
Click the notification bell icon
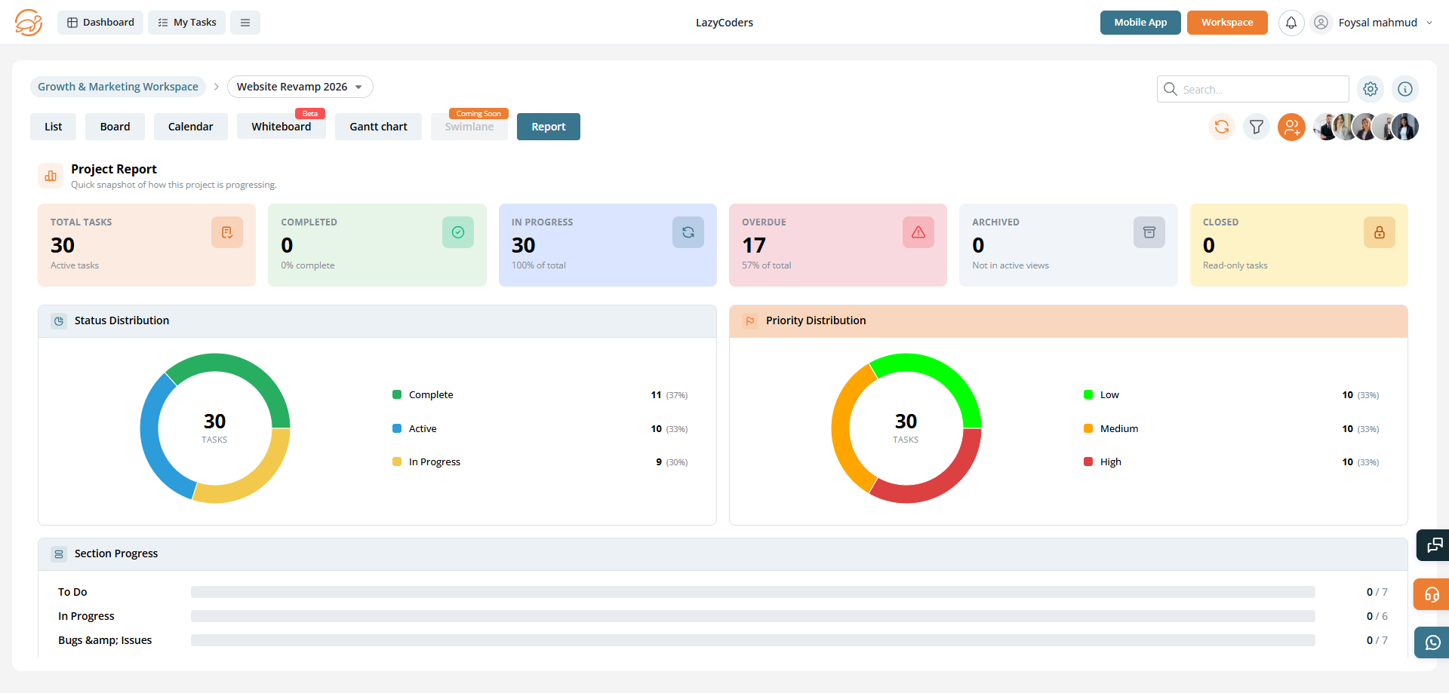(x=1291, y=23)
